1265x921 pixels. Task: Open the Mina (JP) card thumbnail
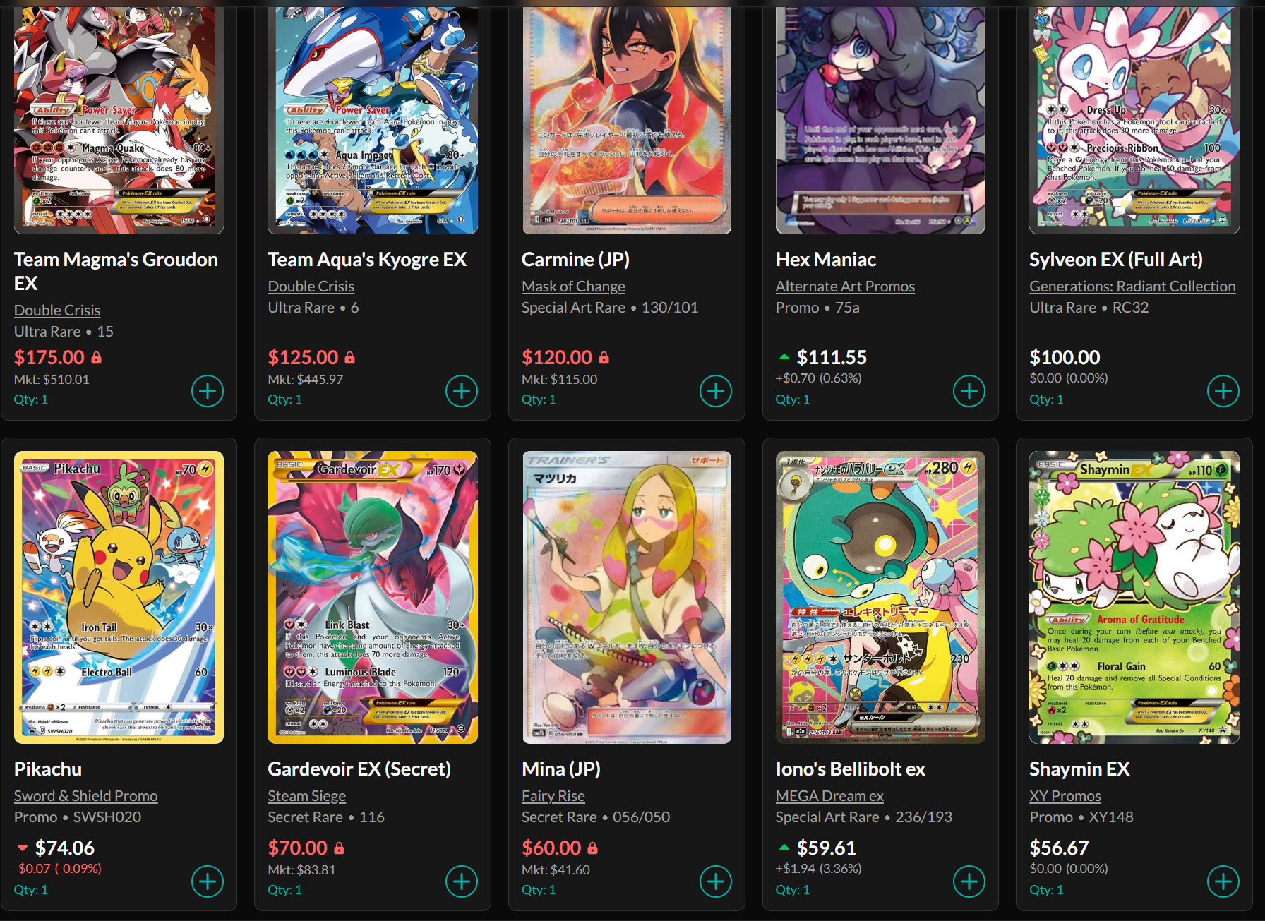coord(627,598)
